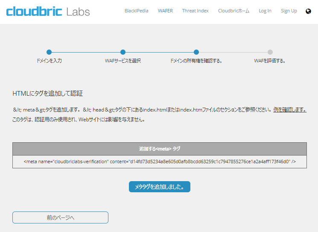Click the WAFを評価する。 step label
The width and height of the screenshot is (318, 232).
(x=270, y=61)
